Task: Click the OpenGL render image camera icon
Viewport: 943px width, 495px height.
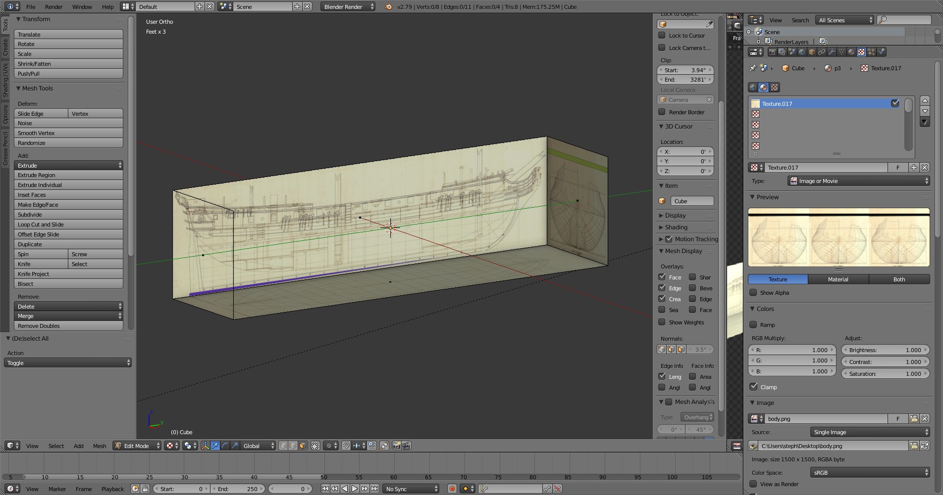Action: click(x=396, y=446)
